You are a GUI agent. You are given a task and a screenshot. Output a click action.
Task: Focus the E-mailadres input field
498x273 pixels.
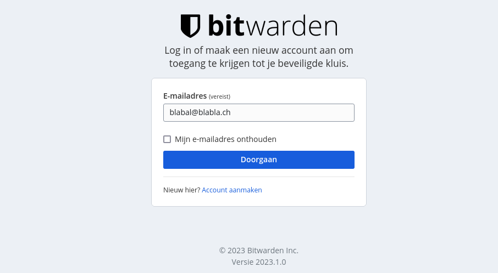[258, 112]
